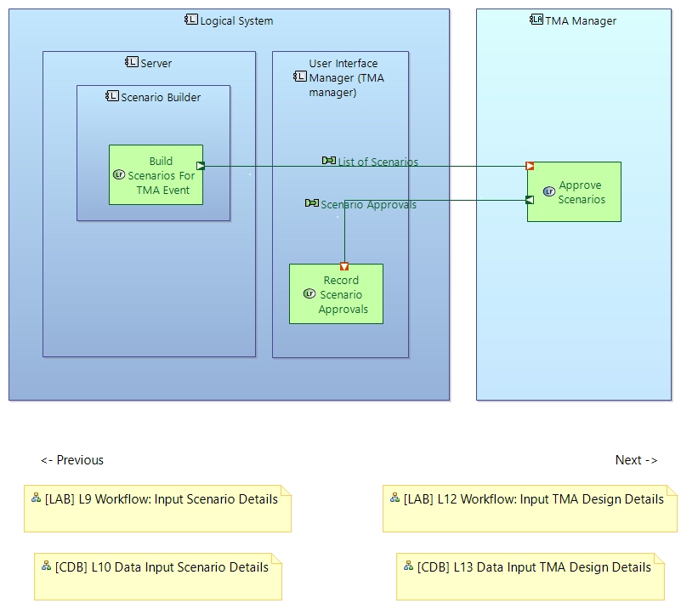
Task: Select green output port on Approve Scenarios
Action: coord(530,200)
